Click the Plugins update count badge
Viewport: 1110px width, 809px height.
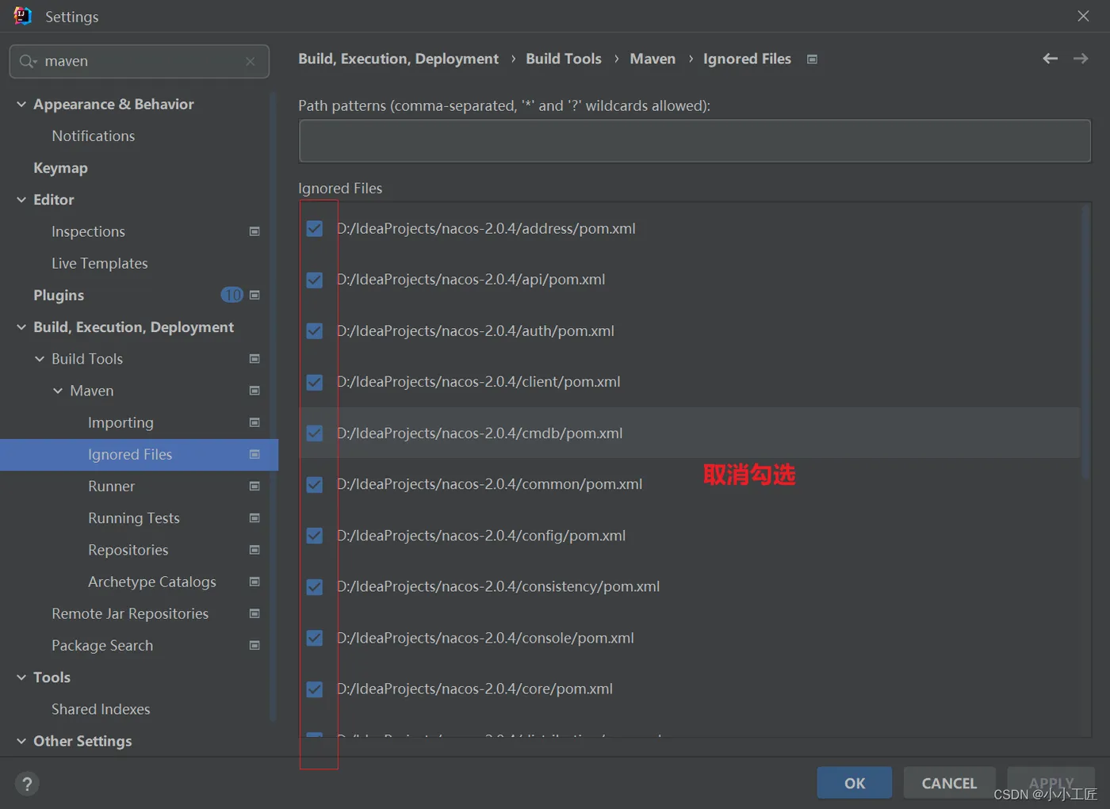[232, 295]
